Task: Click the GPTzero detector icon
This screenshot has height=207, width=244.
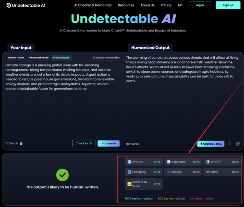Action: pyautogui.click(x=129, y=162)
